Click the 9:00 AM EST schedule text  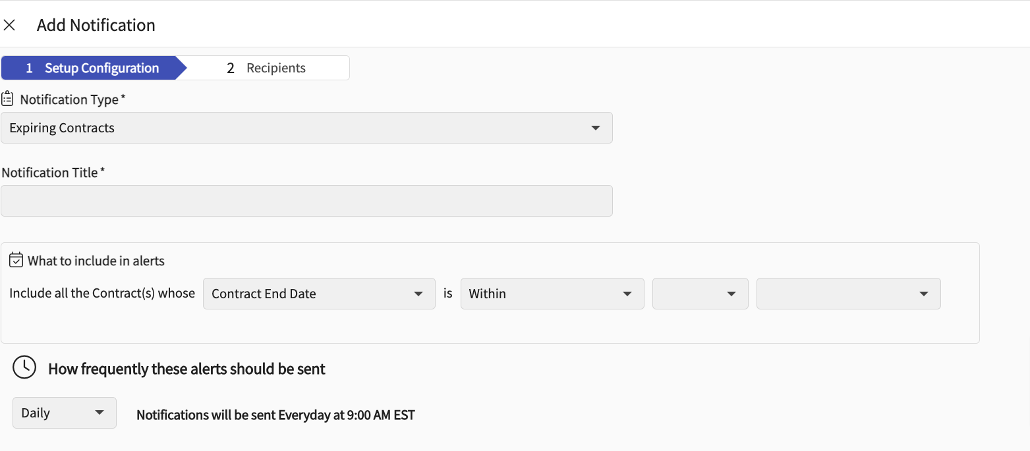(275, 415)
